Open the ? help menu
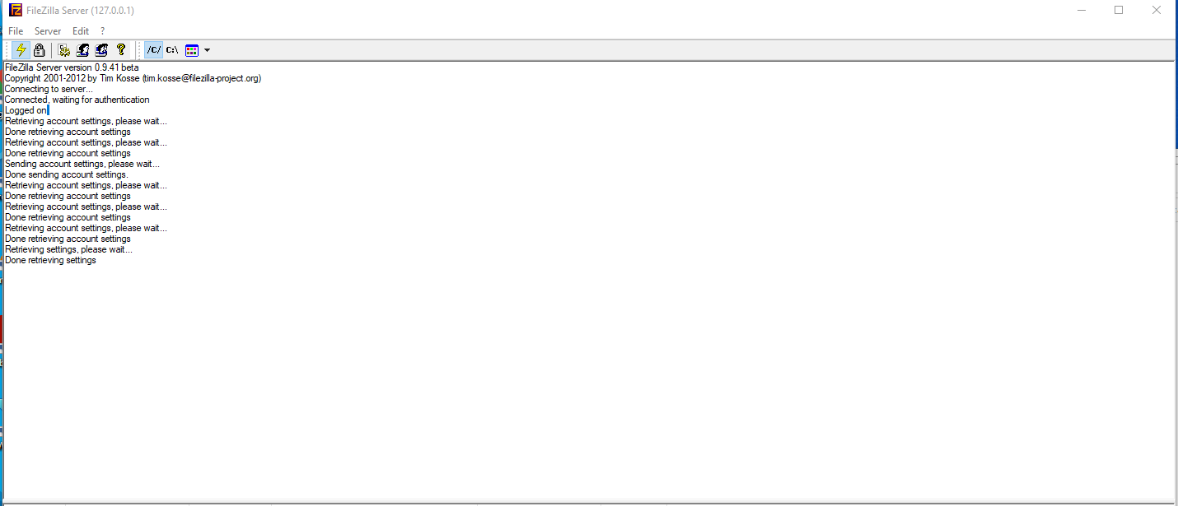The image size is (1178, 506). 102,31
